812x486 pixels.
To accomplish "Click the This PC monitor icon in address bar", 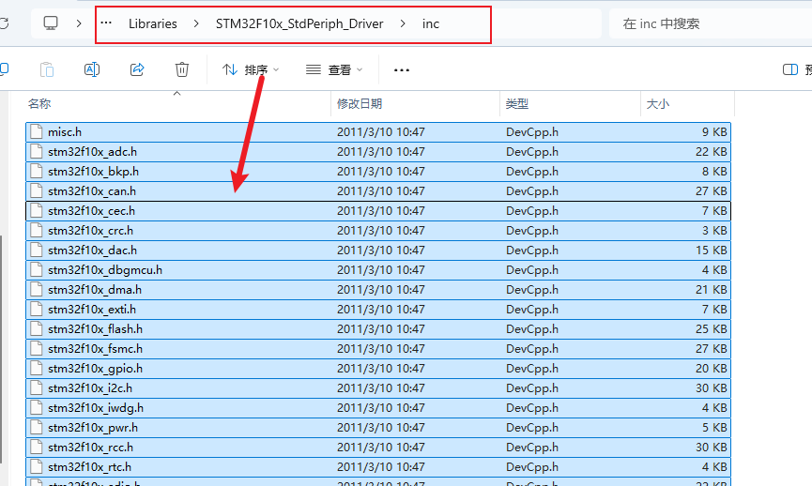I will [x=51, y=23].
